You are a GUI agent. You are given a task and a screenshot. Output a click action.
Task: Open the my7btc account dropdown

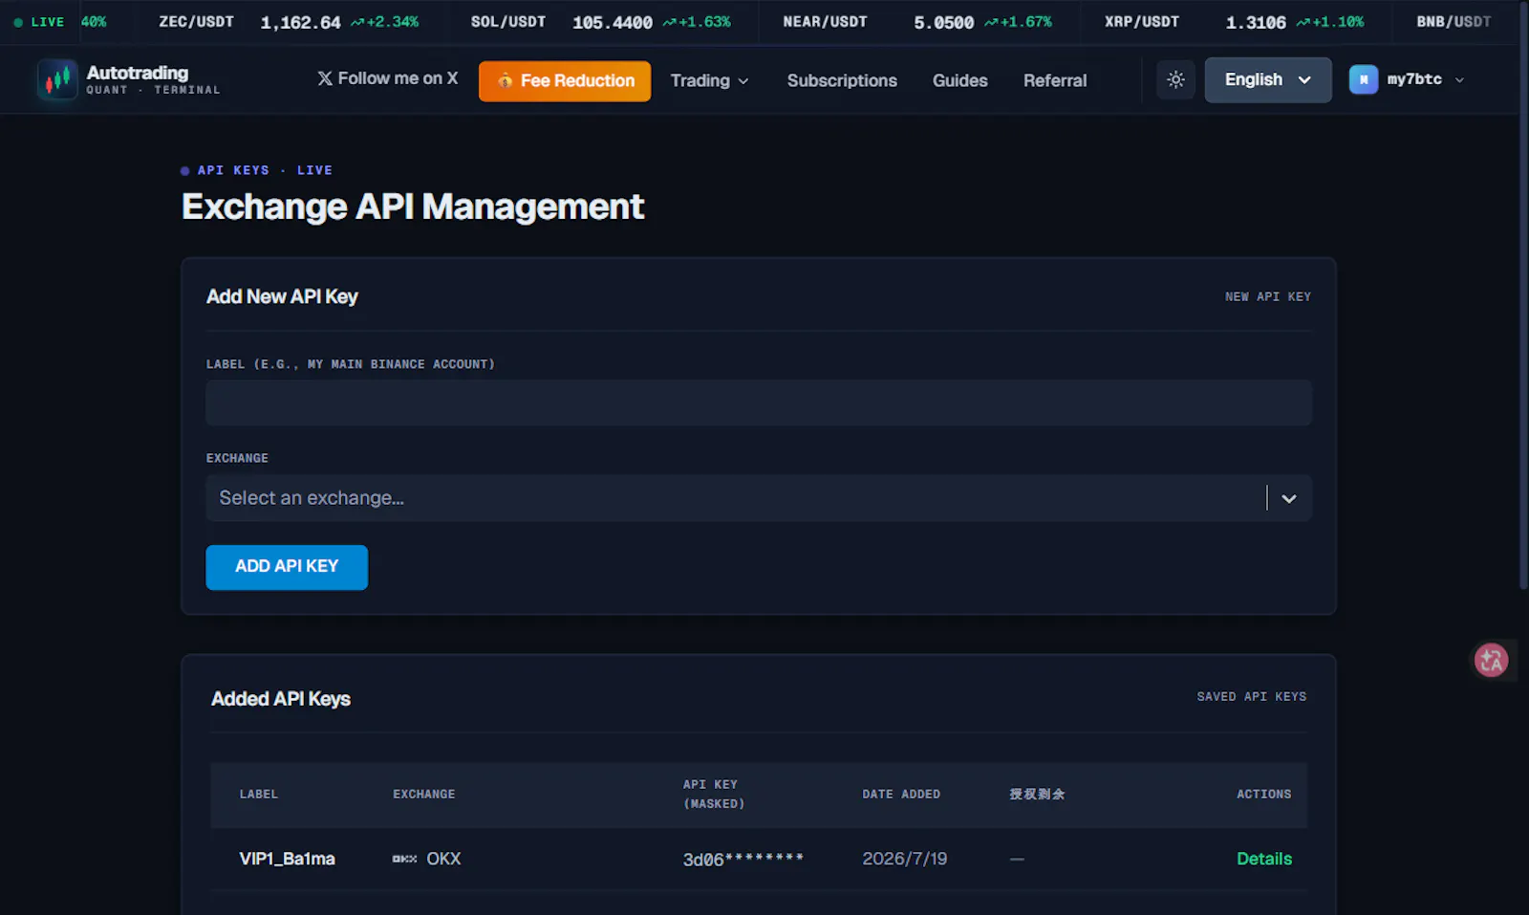point(1407,80)
